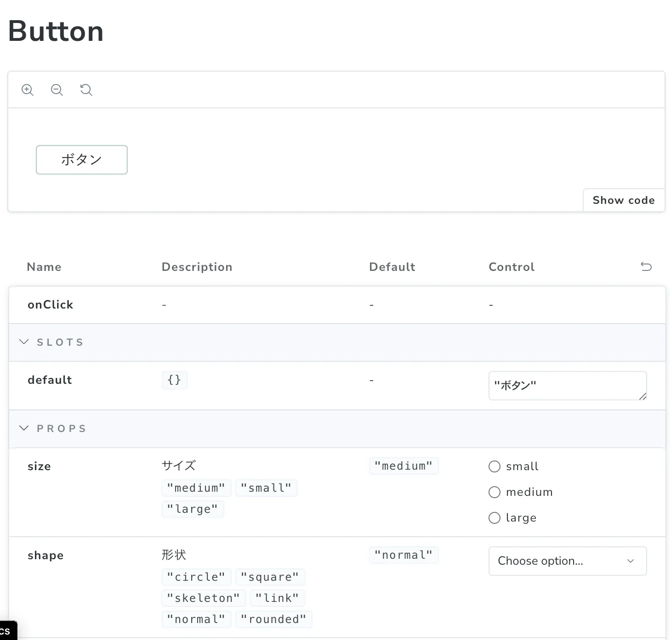Reset controls with the undo arrow icon
The image size is (671, 640).
pyautogui.click(x=646, y=267)
